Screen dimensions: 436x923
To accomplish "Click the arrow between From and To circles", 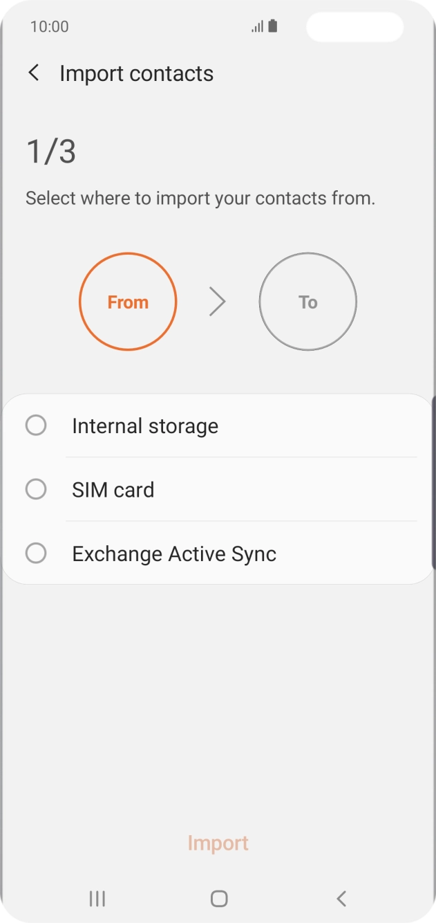I will tap(218, 302).
